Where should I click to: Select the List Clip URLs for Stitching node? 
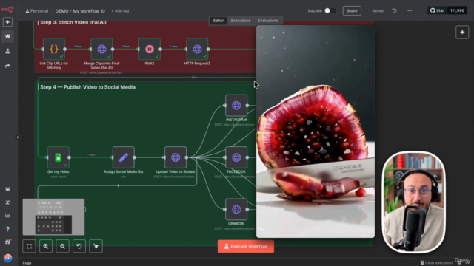coord(54,49)
